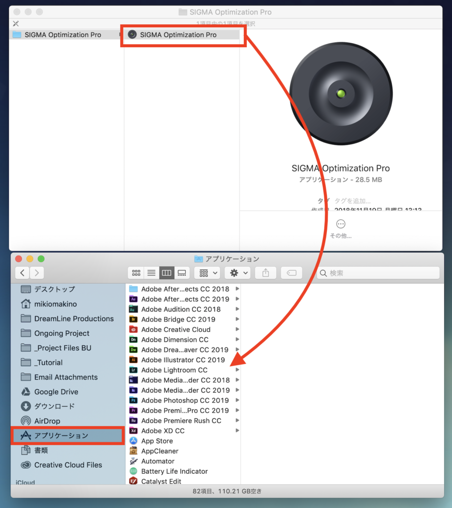Select Adobe Illustrator CC 2019 icon
Screen dimensions: 452x508
(133, 360)
